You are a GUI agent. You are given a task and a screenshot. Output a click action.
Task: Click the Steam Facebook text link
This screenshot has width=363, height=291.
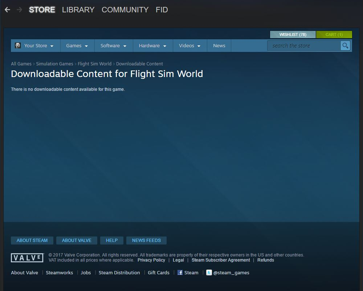191,272
